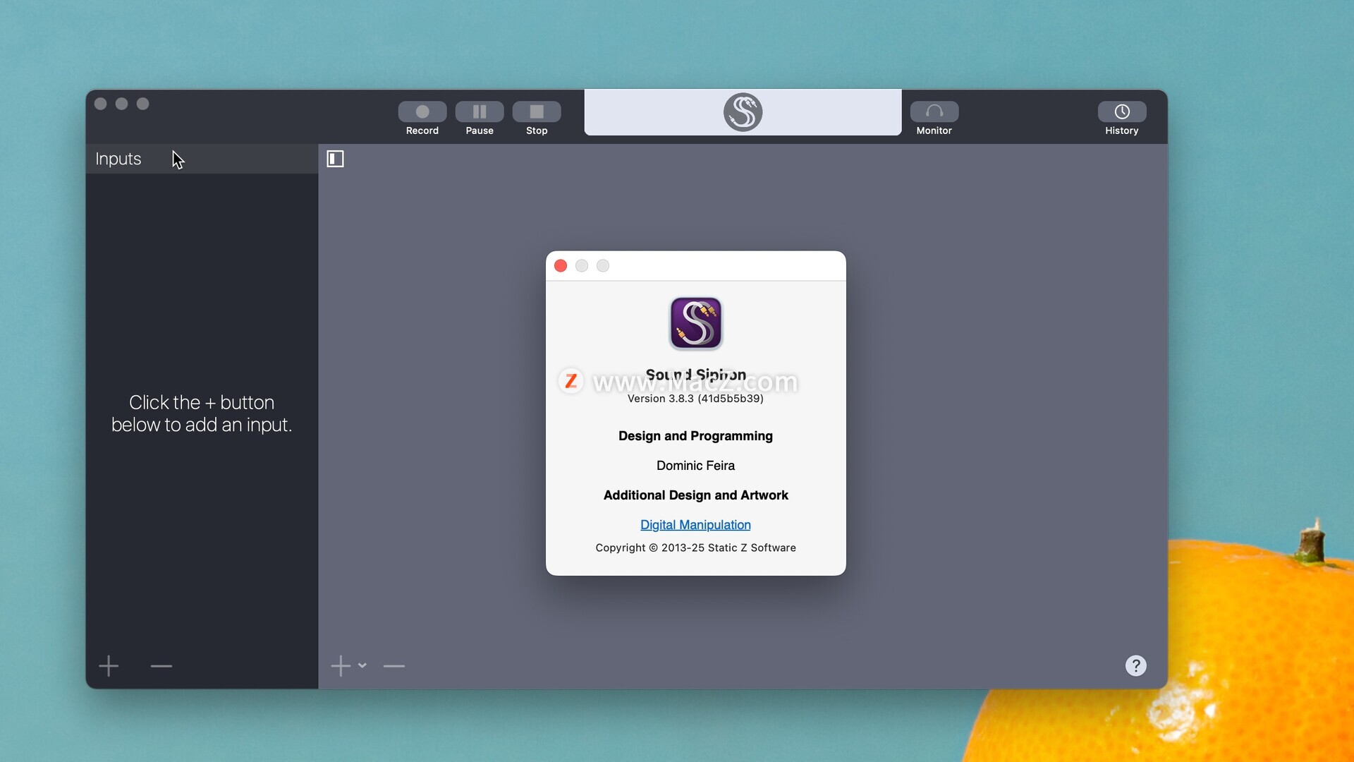
Task: Click the Dominic Feira name
Action: pos(695,465)
